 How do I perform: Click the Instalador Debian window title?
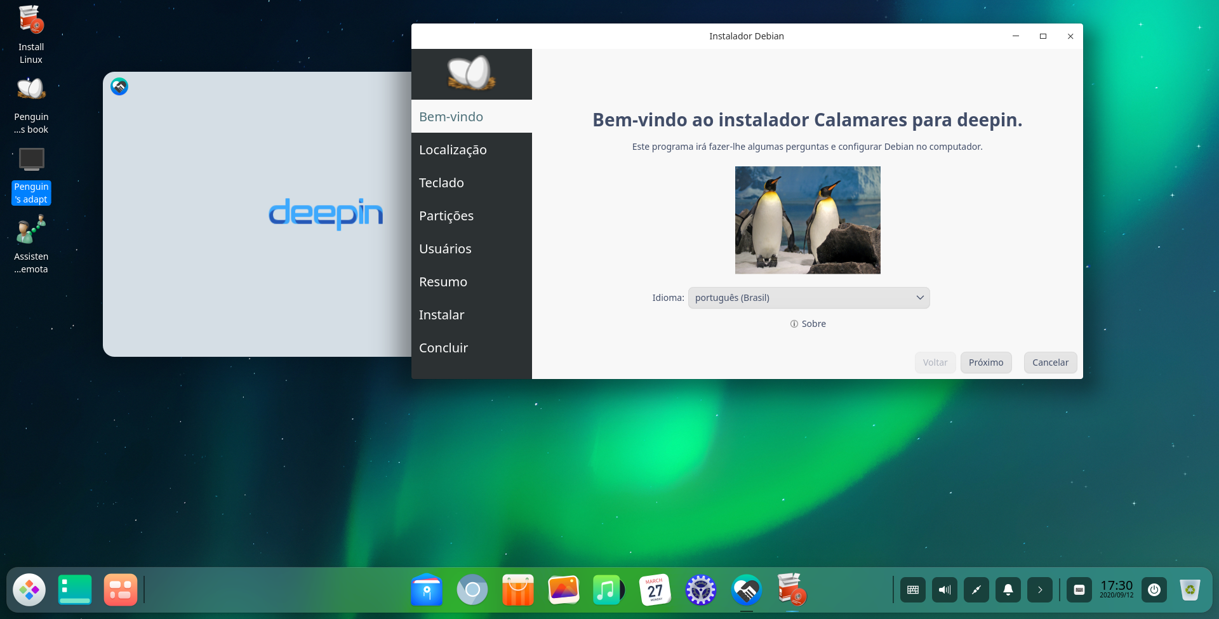click(x=747, y=36)
